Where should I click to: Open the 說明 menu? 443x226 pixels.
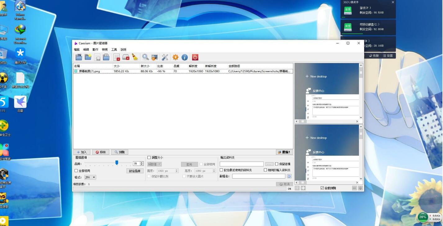124,50
